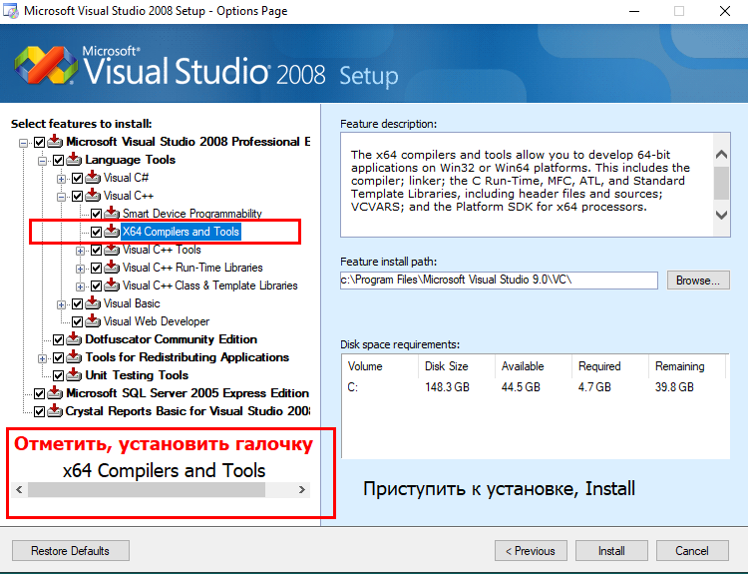Click install icon beside Language Tools

tap(74, 160)
